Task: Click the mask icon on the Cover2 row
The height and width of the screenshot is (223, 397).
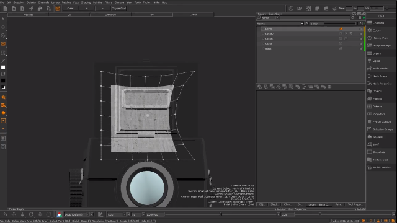Action: [346, 33]
